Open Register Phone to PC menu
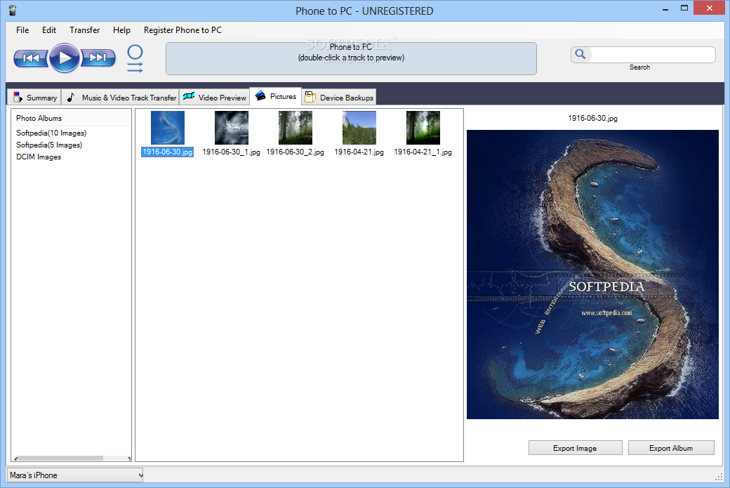 click(x=182, y=30)
